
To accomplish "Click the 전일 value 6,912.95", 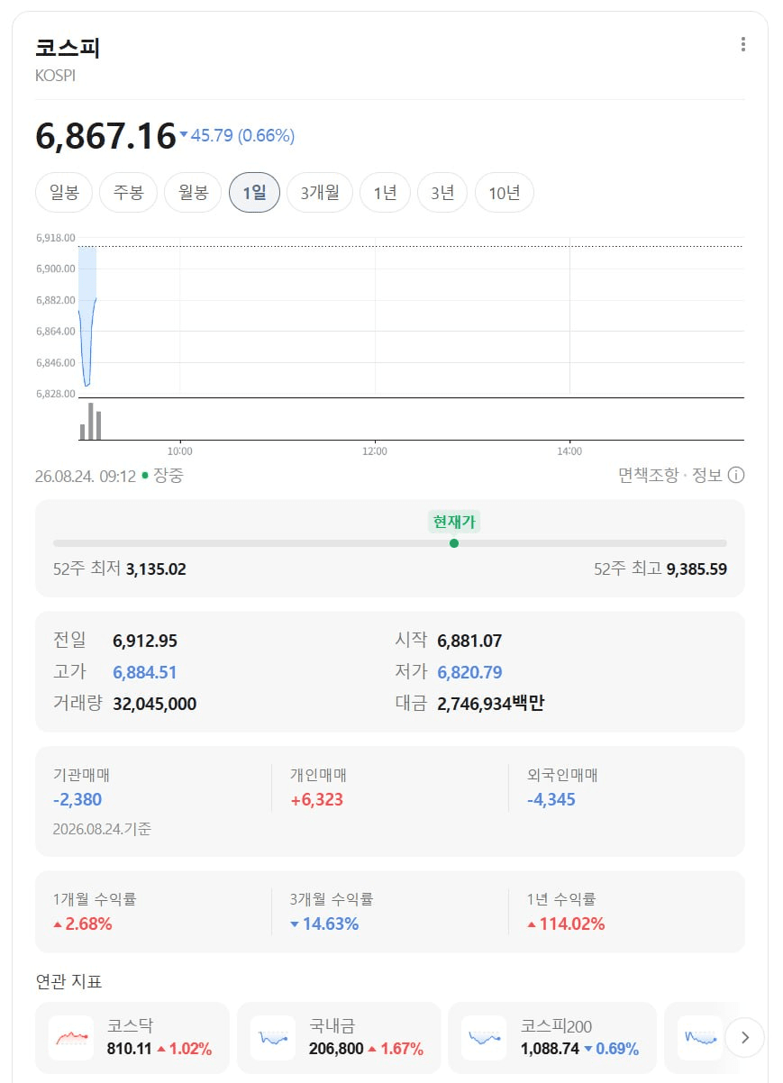I will (x=145, y=642).
